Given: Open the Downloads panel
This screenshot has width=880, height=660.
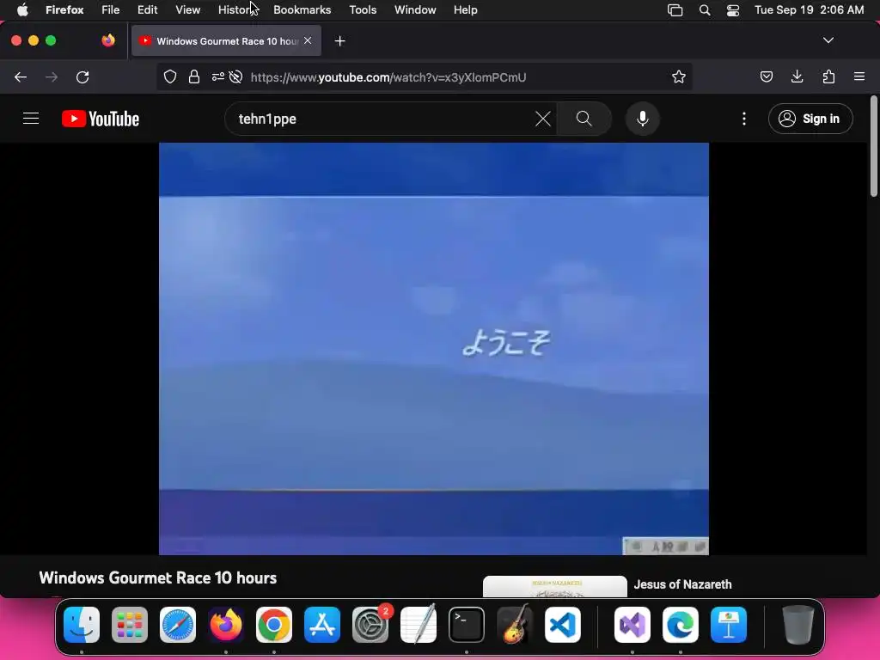Looking at the screenshot, I should point(797,76).
